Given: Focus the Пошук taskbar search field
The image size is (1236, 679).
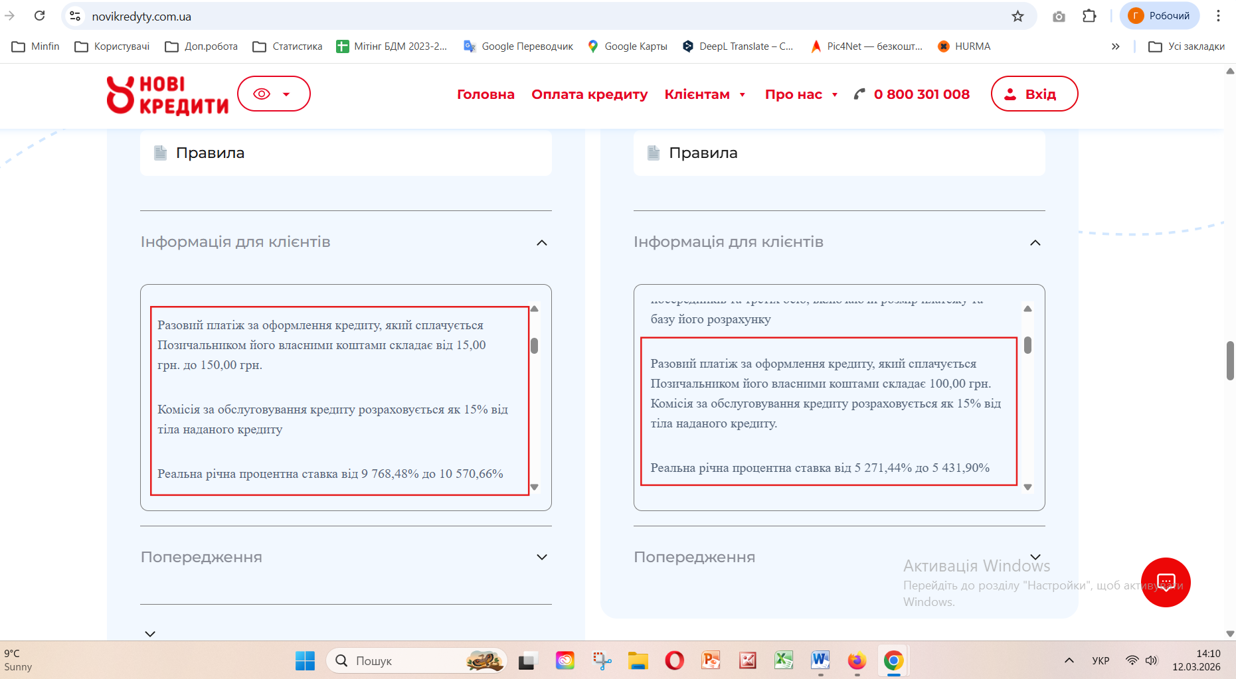Looking at the screenshot, I should (416, 660).
